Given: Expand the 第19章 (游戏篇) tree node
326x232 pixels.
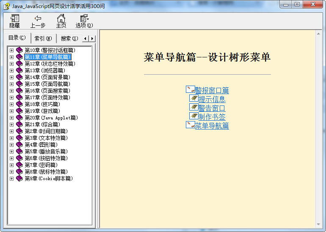Looking at the screenshot, I should [11, 111].
